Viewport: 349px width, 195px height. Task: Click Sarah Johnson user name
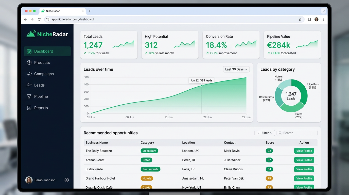(45, 180)
